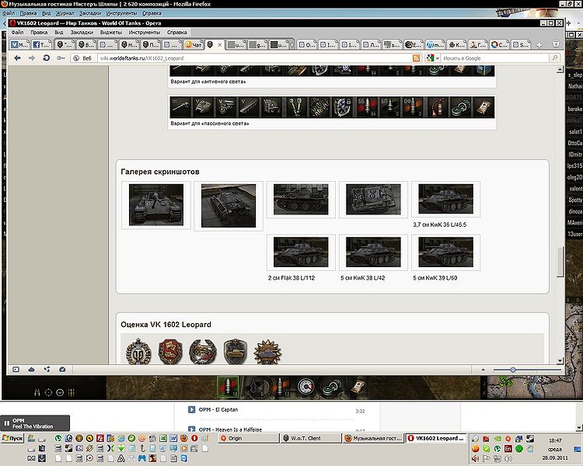Click the golden star tank medal icon

pos(267,352)
